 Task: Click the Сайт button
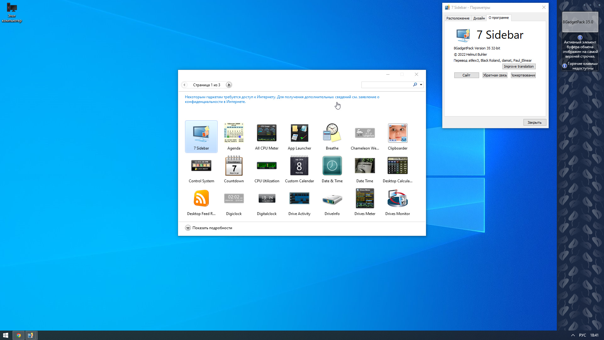(x=466, y=75)
